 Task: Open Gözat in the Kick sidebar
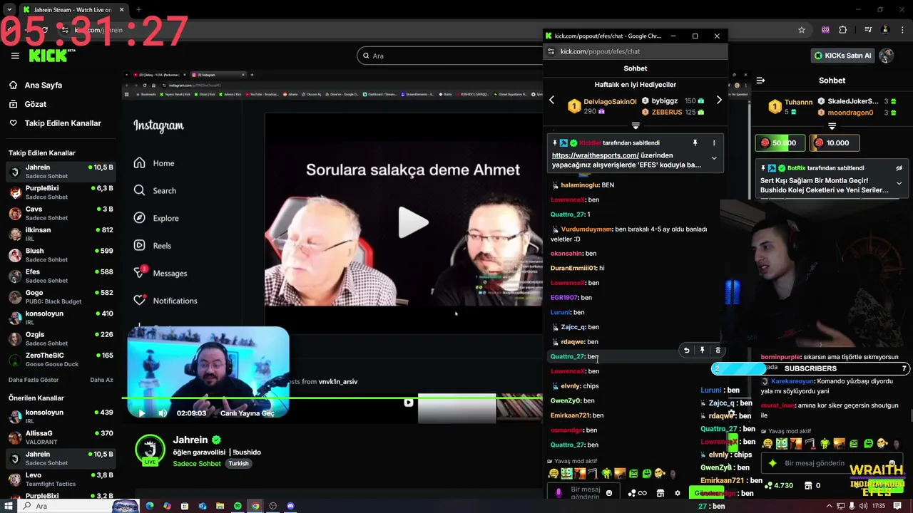(x=35, y=104)
